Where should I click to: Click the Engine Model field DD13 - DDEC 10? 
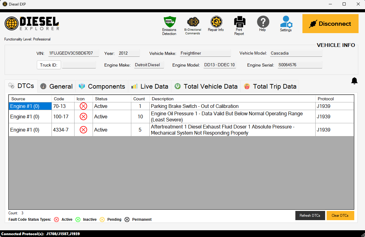click(x=220, y=65)
